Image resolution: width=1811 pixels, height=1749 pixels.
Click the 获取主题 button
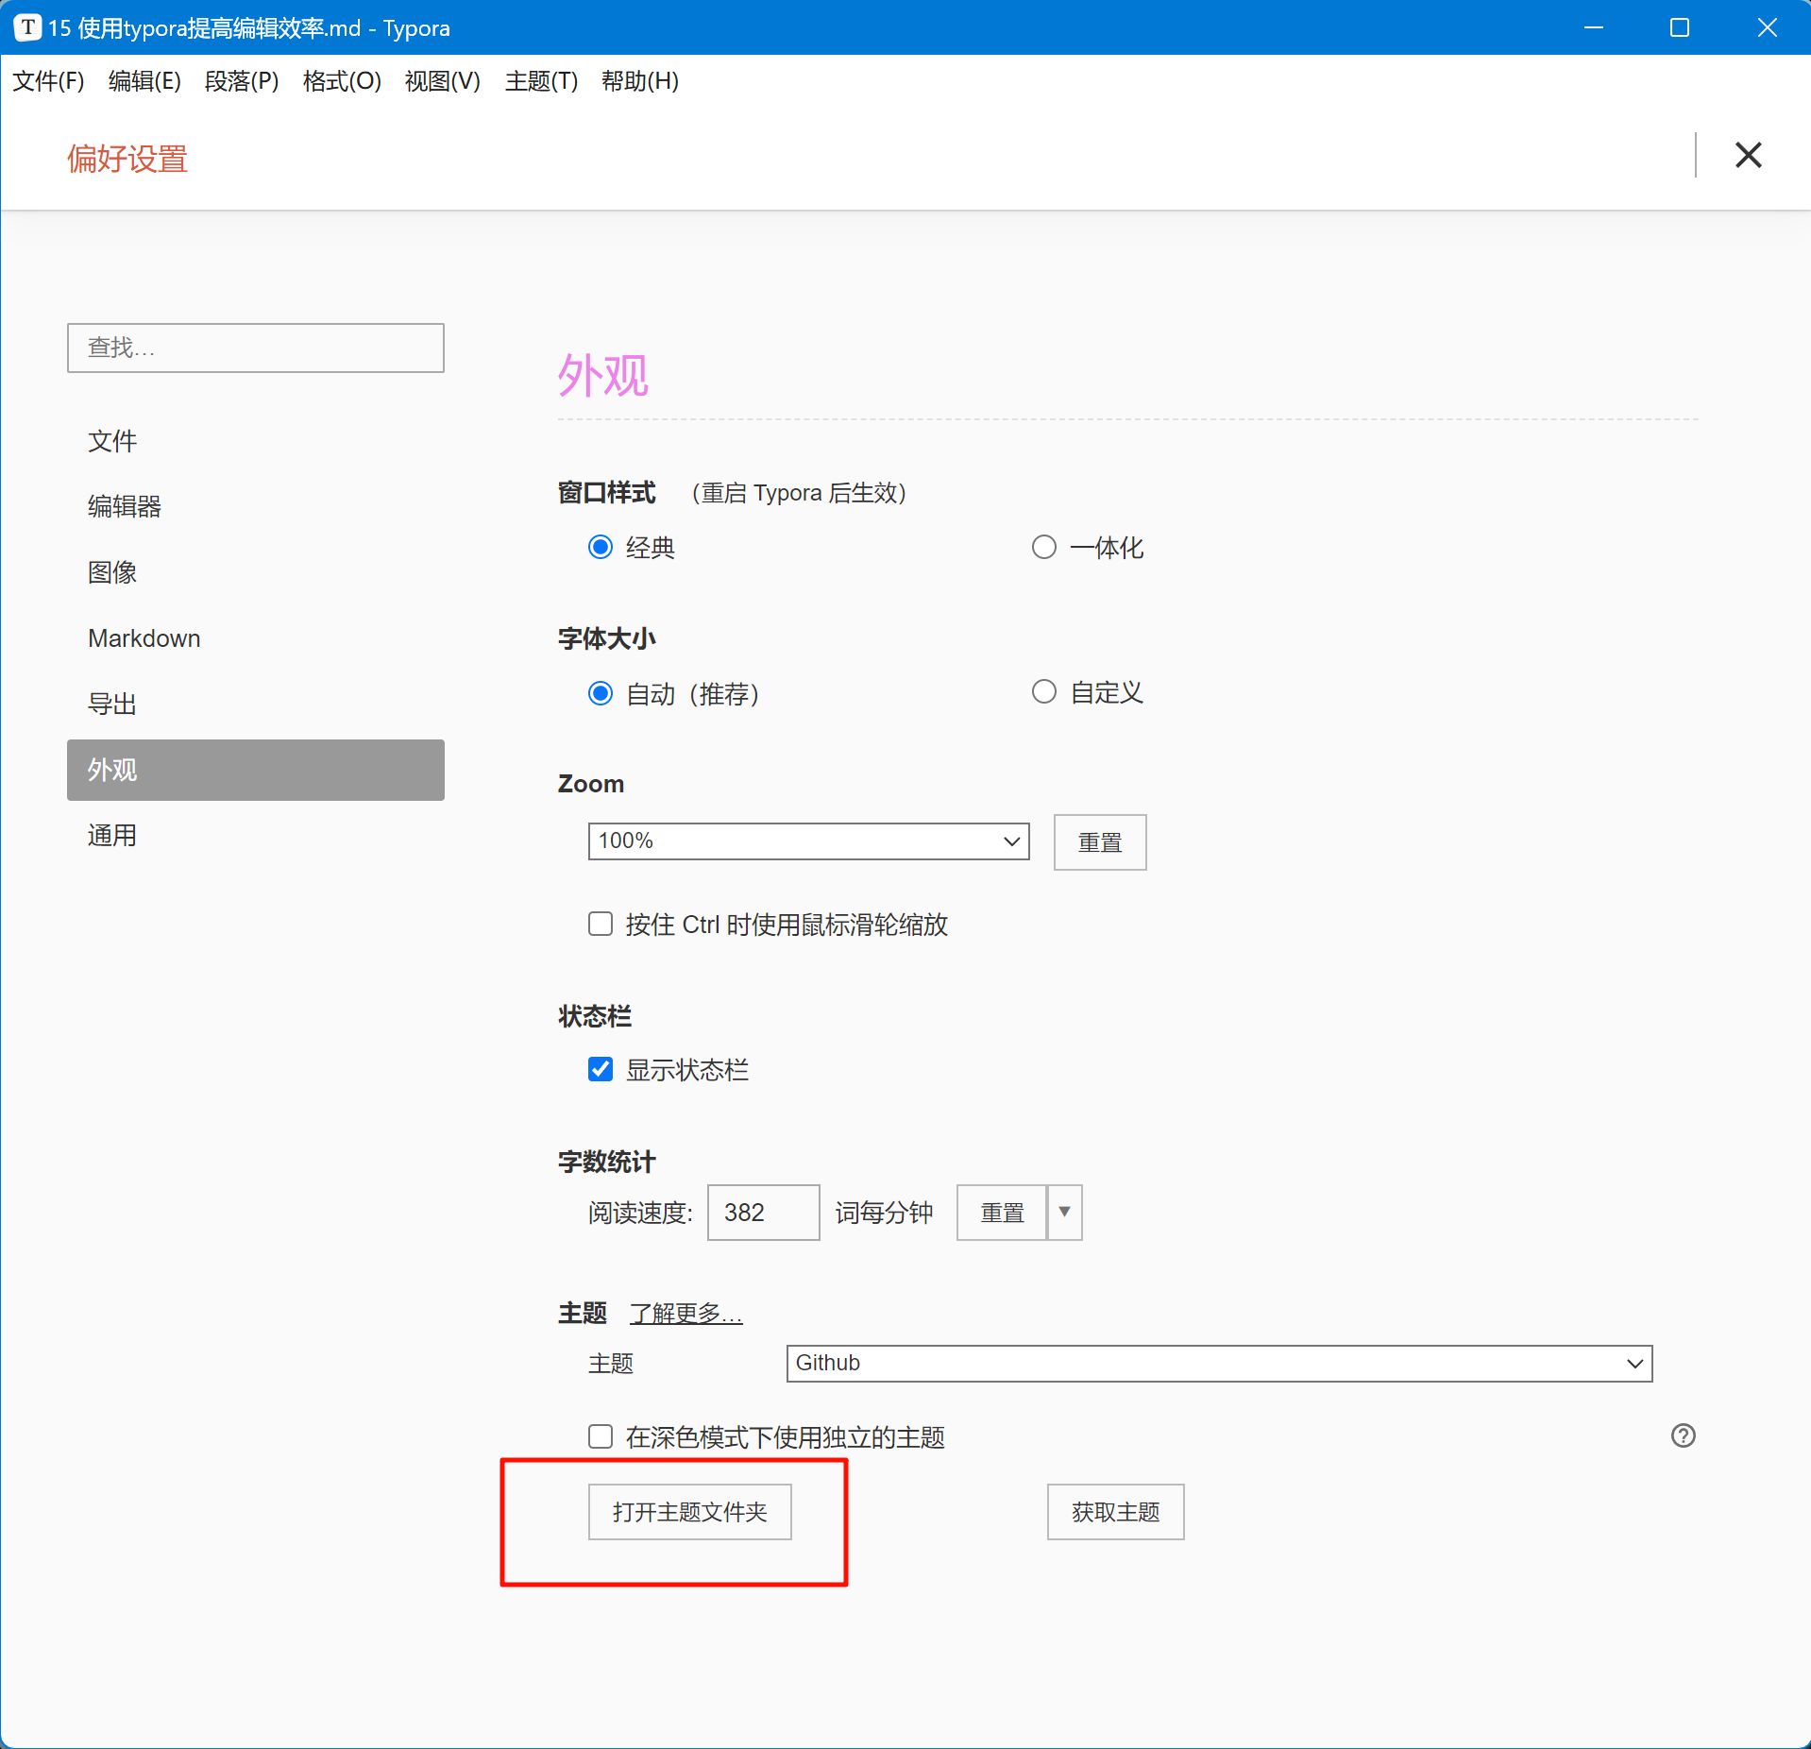coord(1115,1512)
